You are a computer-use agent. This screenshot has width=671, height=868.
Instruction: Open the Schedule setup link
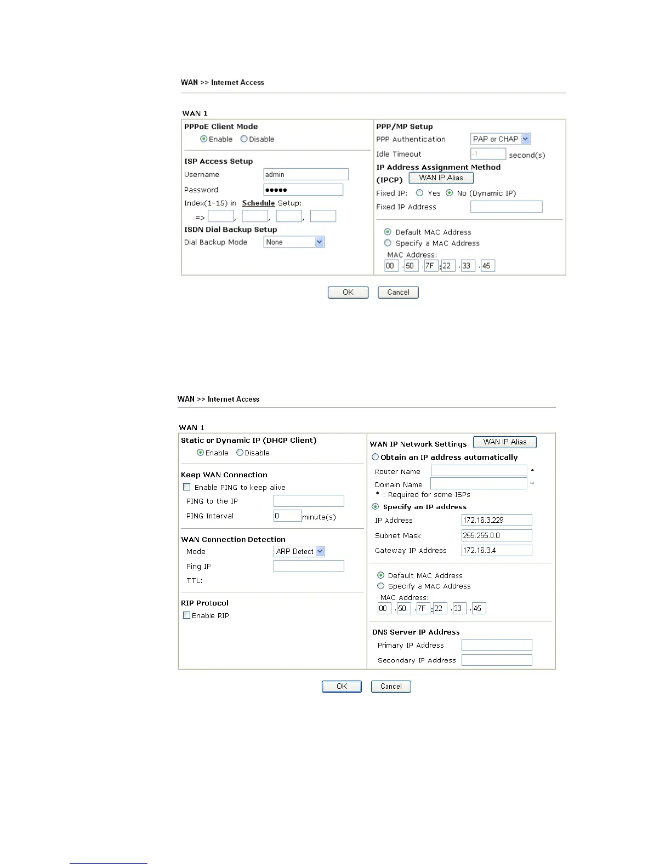coord(258,203)
